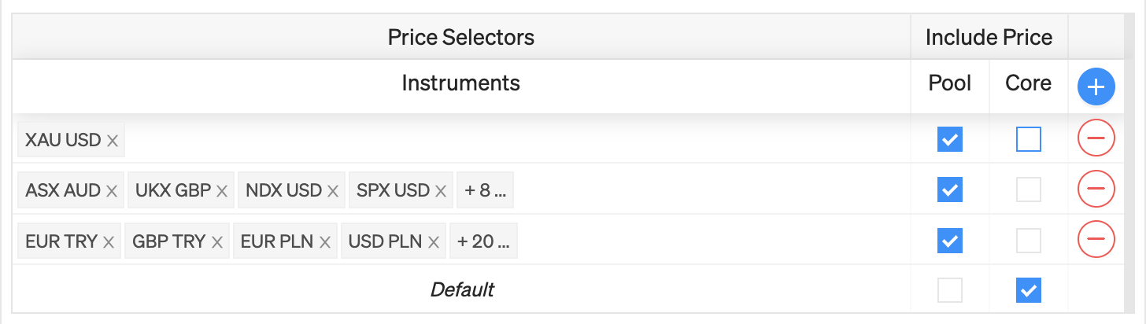The image size is (1146, 324).
Task: Add a new price selector row
Action: click(1096, 87)
